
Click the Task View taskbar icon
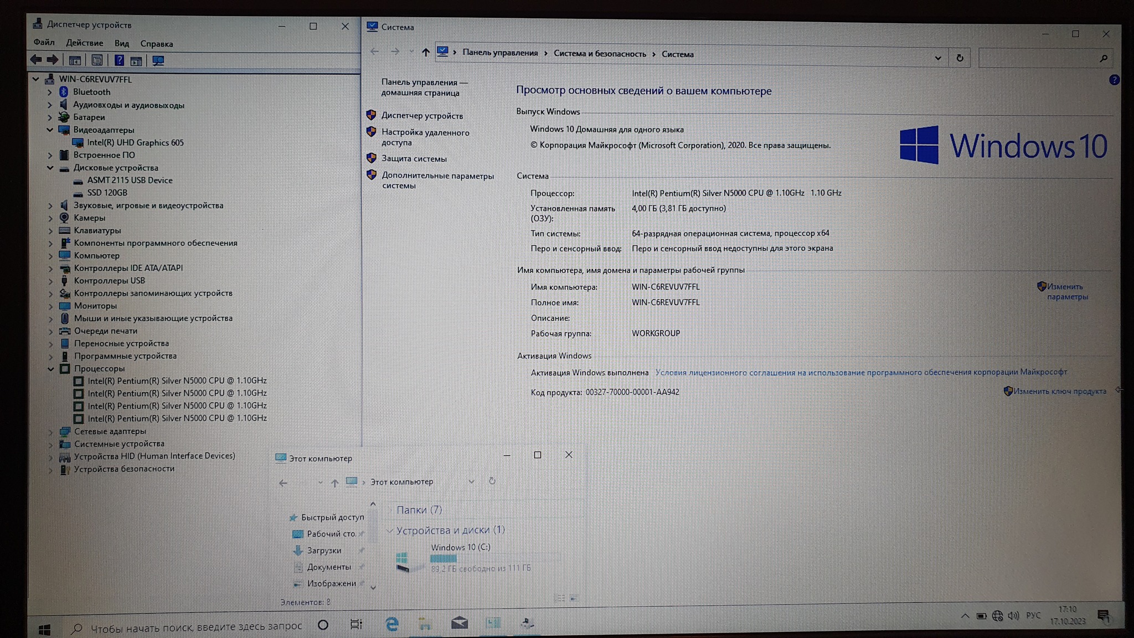(x=356, y=625)
